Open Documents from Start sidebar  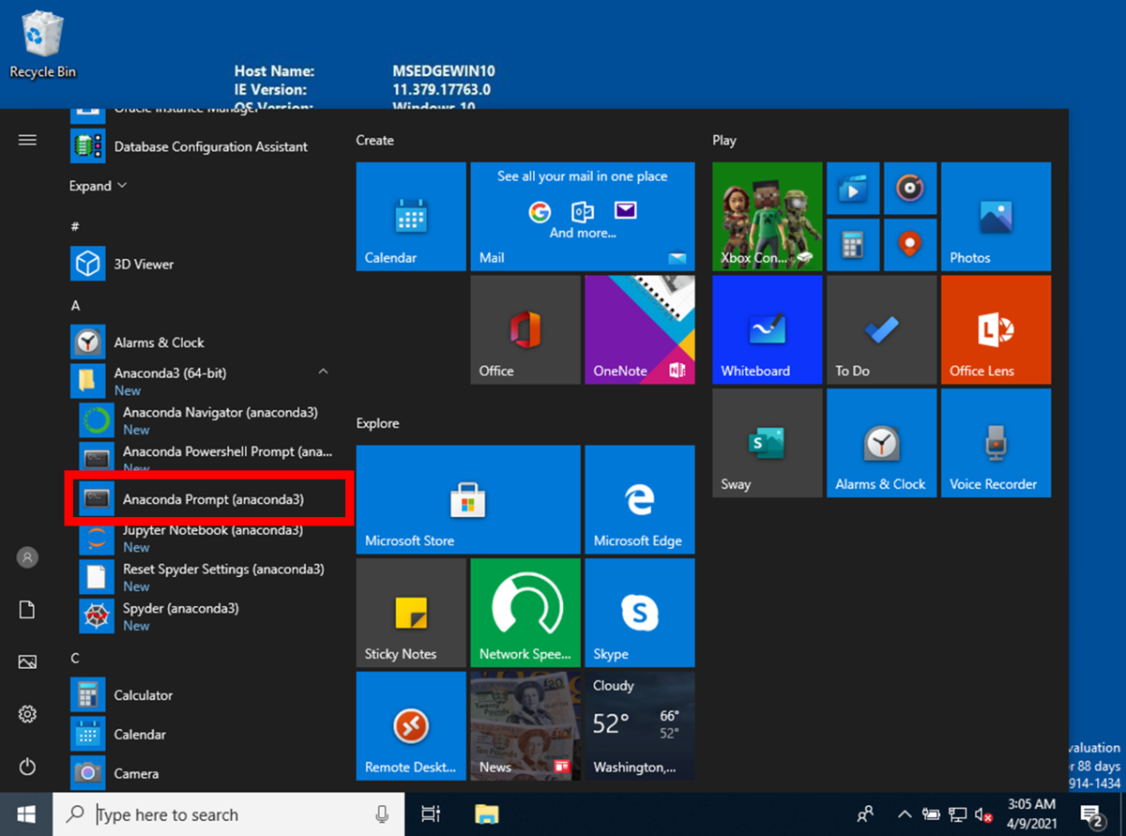[x=27, y=610]
